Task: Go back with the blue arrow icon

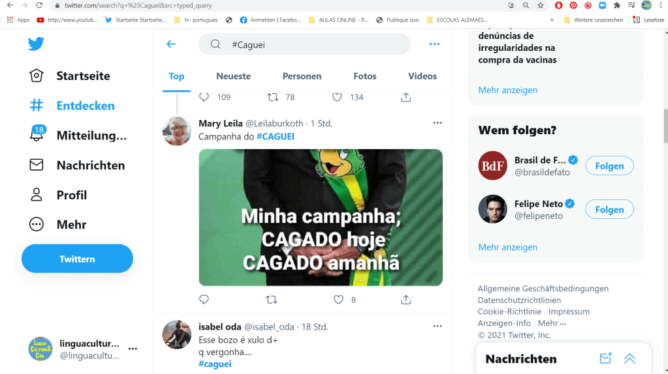Action: (171, 44)
